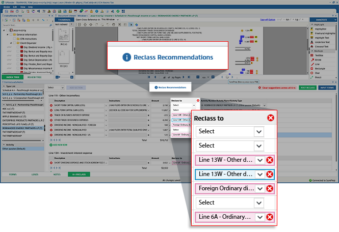Click the home icon in main toolbar

[x=91, y=11]
